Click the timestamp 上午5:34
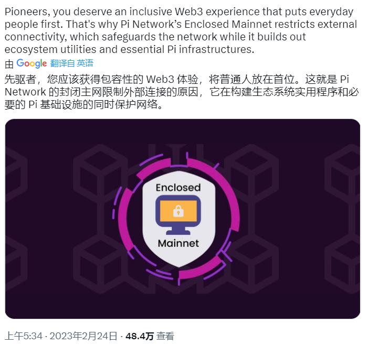 point(24,336)
